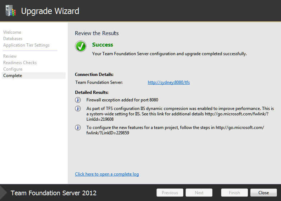This screenshot has height=201, width=281.
Task: Select the Review step in sidebar
Action: 10,56
